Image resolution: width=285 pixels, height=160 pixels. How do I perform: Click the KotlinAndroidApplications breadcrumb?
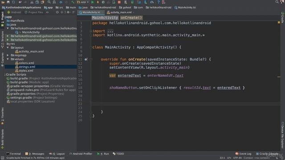(21, 8)
